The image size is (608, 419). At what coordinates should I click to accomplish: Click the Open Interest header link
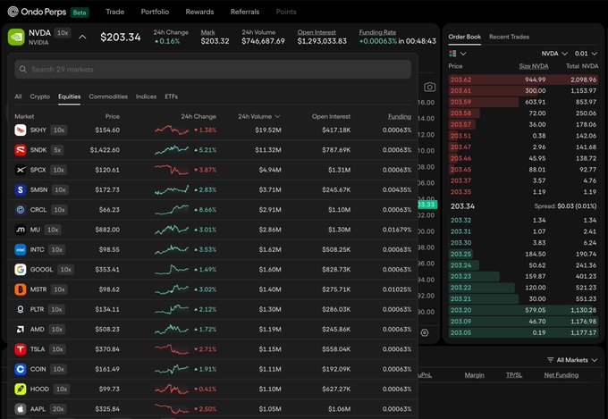pyautogui.click(x=317, y=32)
